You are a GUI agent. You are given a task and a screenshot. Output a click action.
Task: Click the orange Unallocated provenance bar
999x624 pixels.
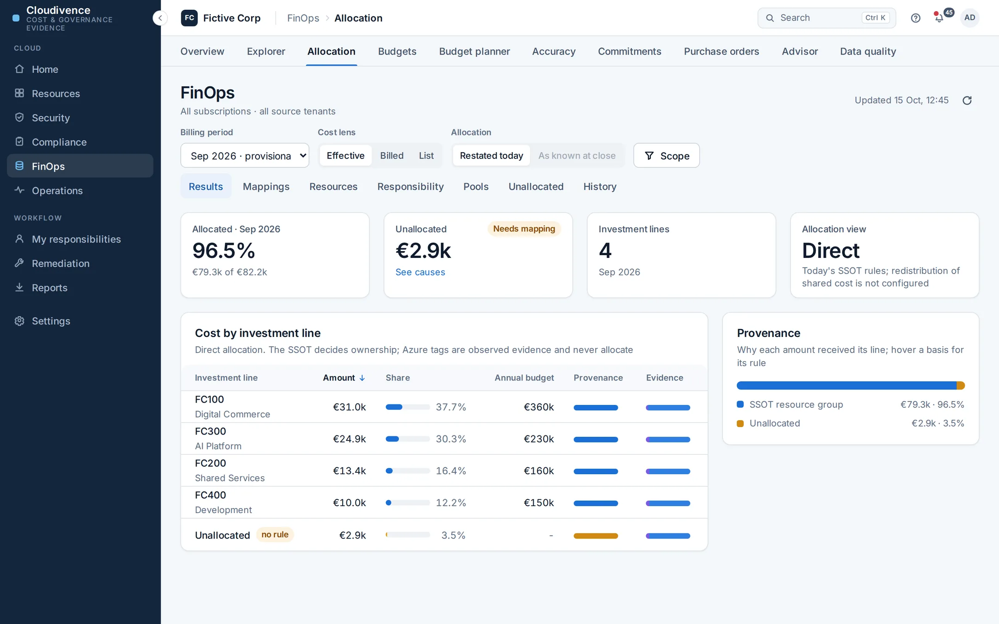596,536
